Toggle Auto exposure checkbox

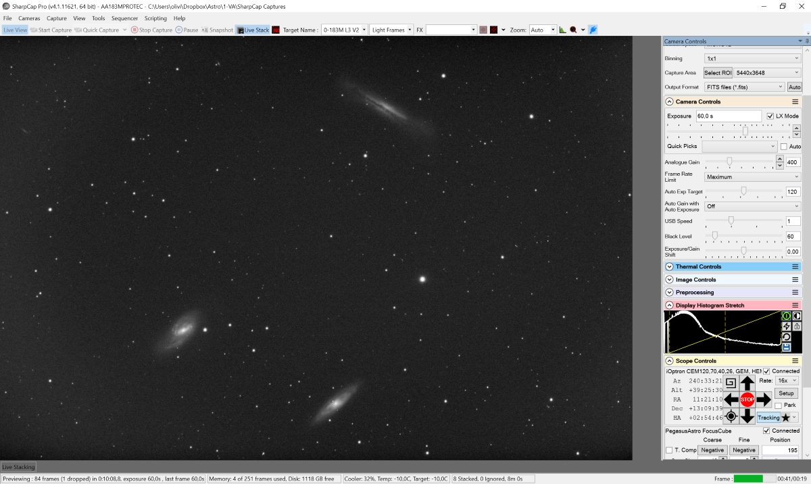pos(784,147)
